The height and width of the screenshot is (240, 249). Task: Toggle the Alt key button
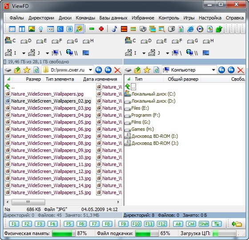point(178,224)
